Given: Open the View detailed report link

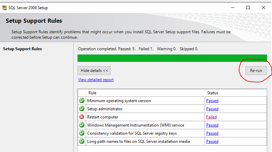Looking at the screenshot, I should tap(96, 80).
